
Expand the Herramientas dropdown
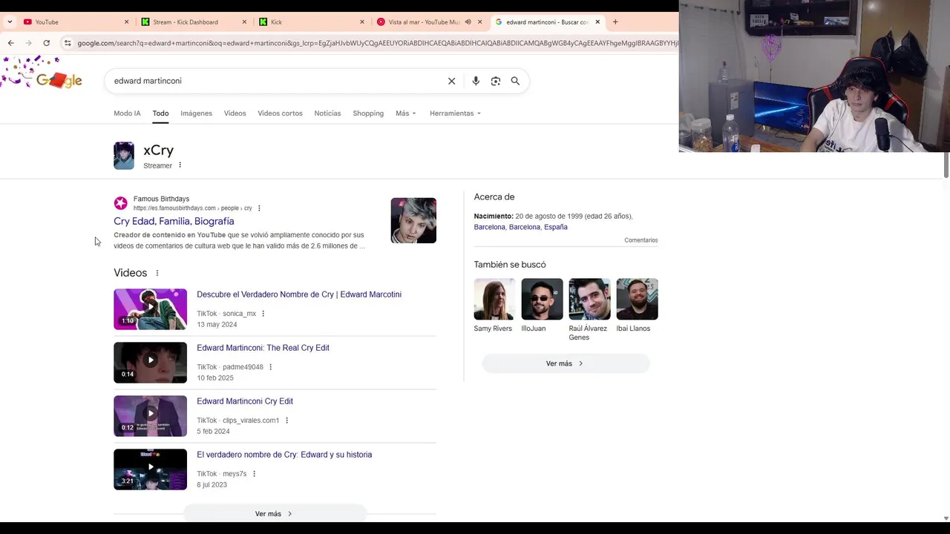tap(455, 113)
